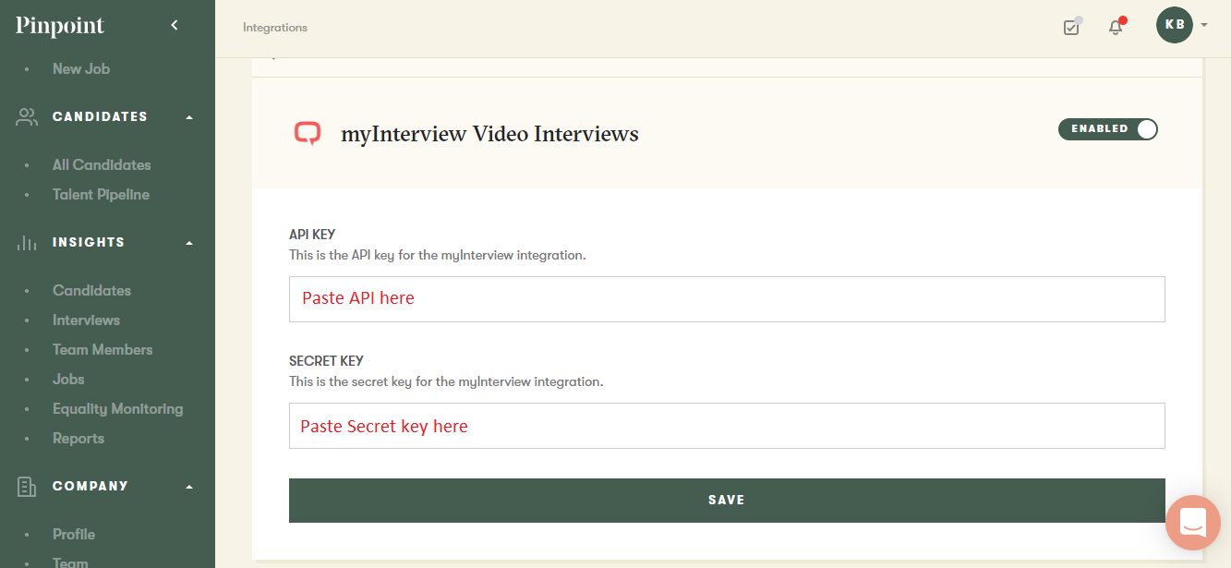Save the integration keys

(x=726, y=500)
